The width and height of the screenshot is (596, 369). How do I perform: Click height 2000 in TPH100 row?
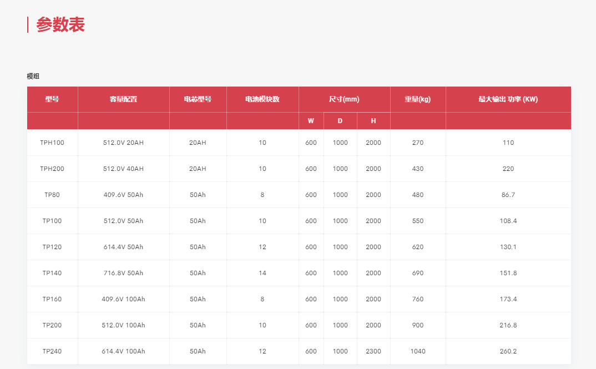pyautogui.click(x=373, y=143)
